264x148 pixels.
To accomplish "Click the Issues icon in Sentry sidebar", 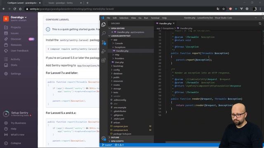I will tap(6, 33).
